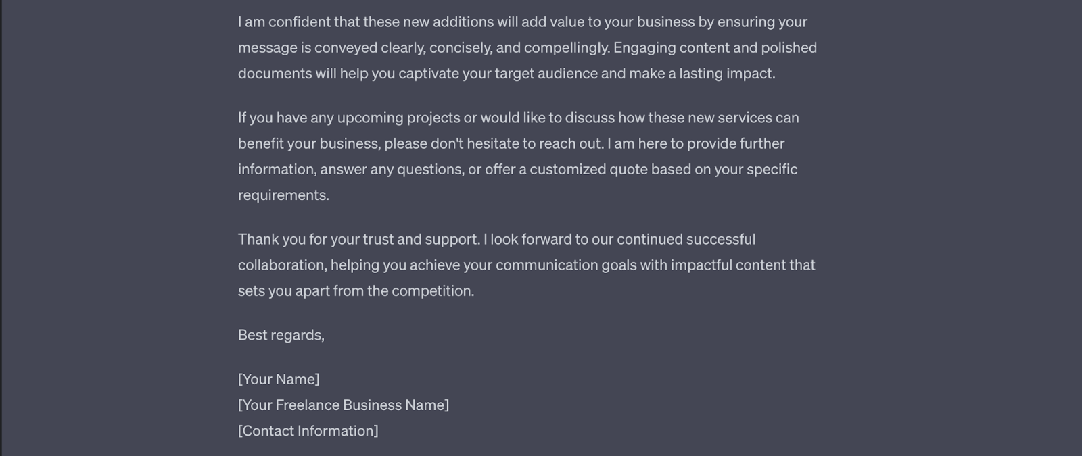This screenshot has width=1082, height=456.
Task: Click 'collaboration,' at the start of the line
Action: pos(282,265)
